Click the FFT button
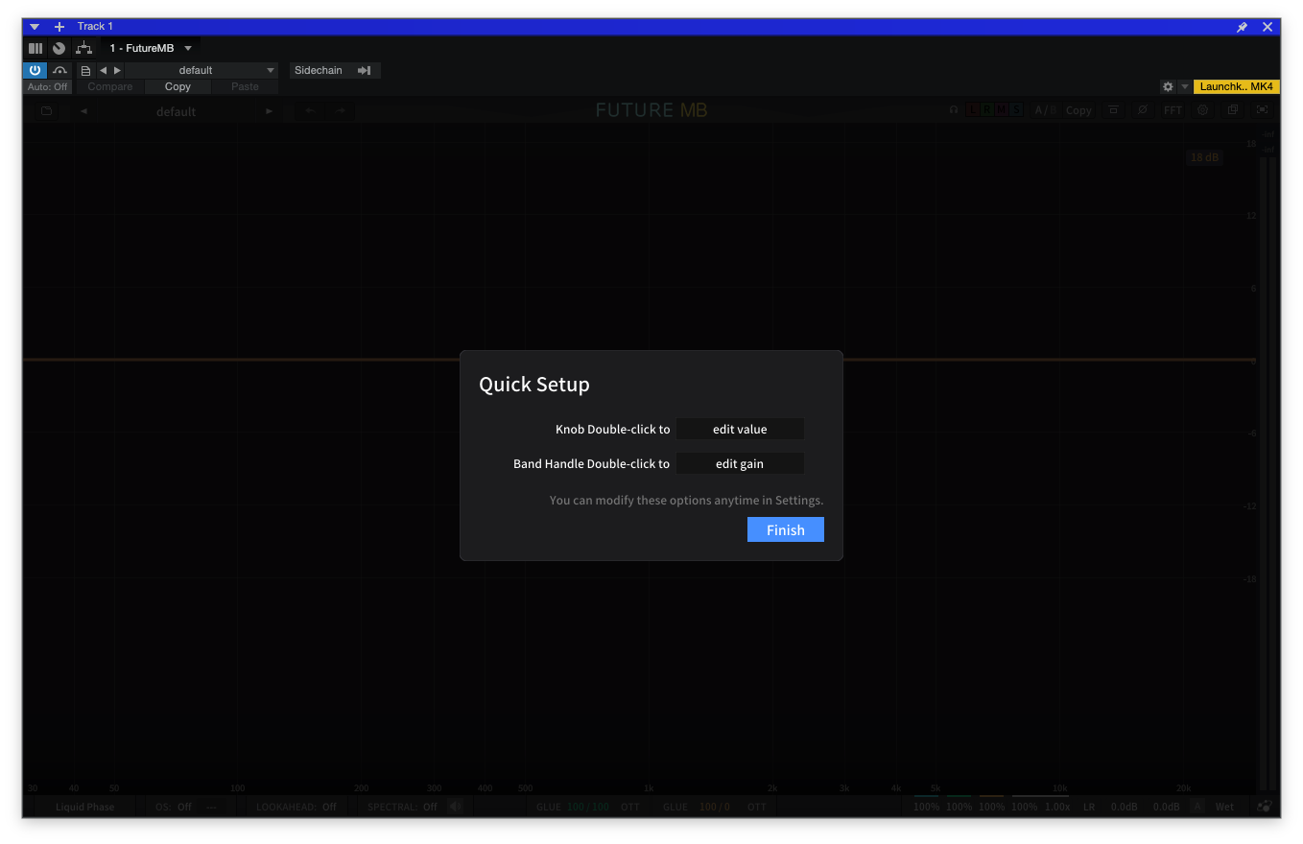 1173,110
